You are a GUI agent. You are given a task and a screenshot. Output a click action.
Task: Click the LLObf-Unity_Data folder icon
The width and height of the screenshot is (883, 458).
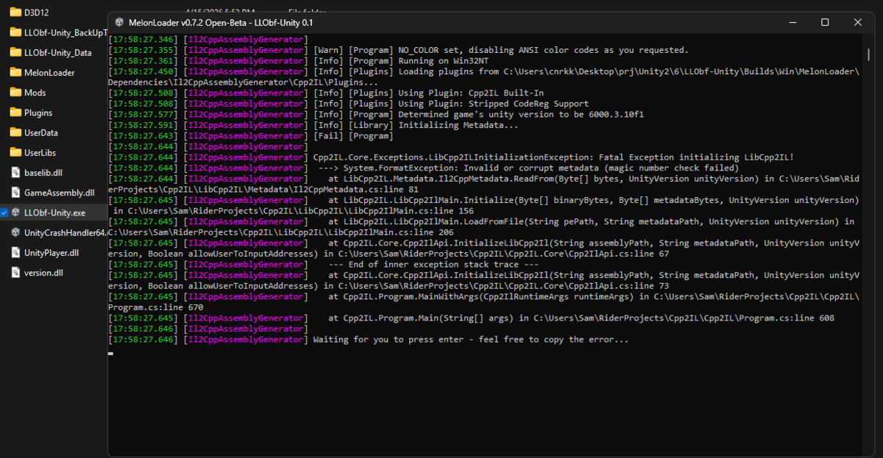click(15, 52)
